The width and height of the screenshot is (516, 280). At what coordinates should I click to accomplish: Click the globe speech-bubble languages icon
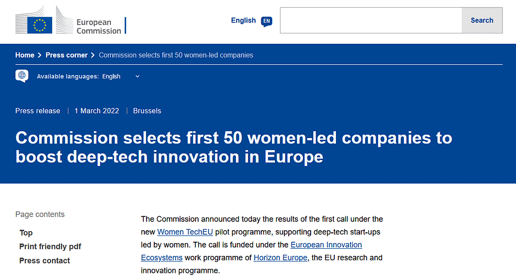tap(22, 76)
